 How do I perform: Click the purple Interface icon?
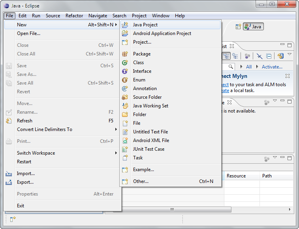(125, 71)
